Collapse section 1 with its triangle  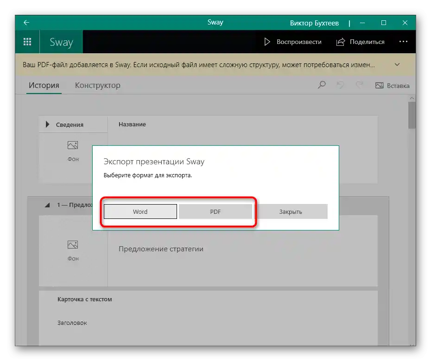coord(47,205)
